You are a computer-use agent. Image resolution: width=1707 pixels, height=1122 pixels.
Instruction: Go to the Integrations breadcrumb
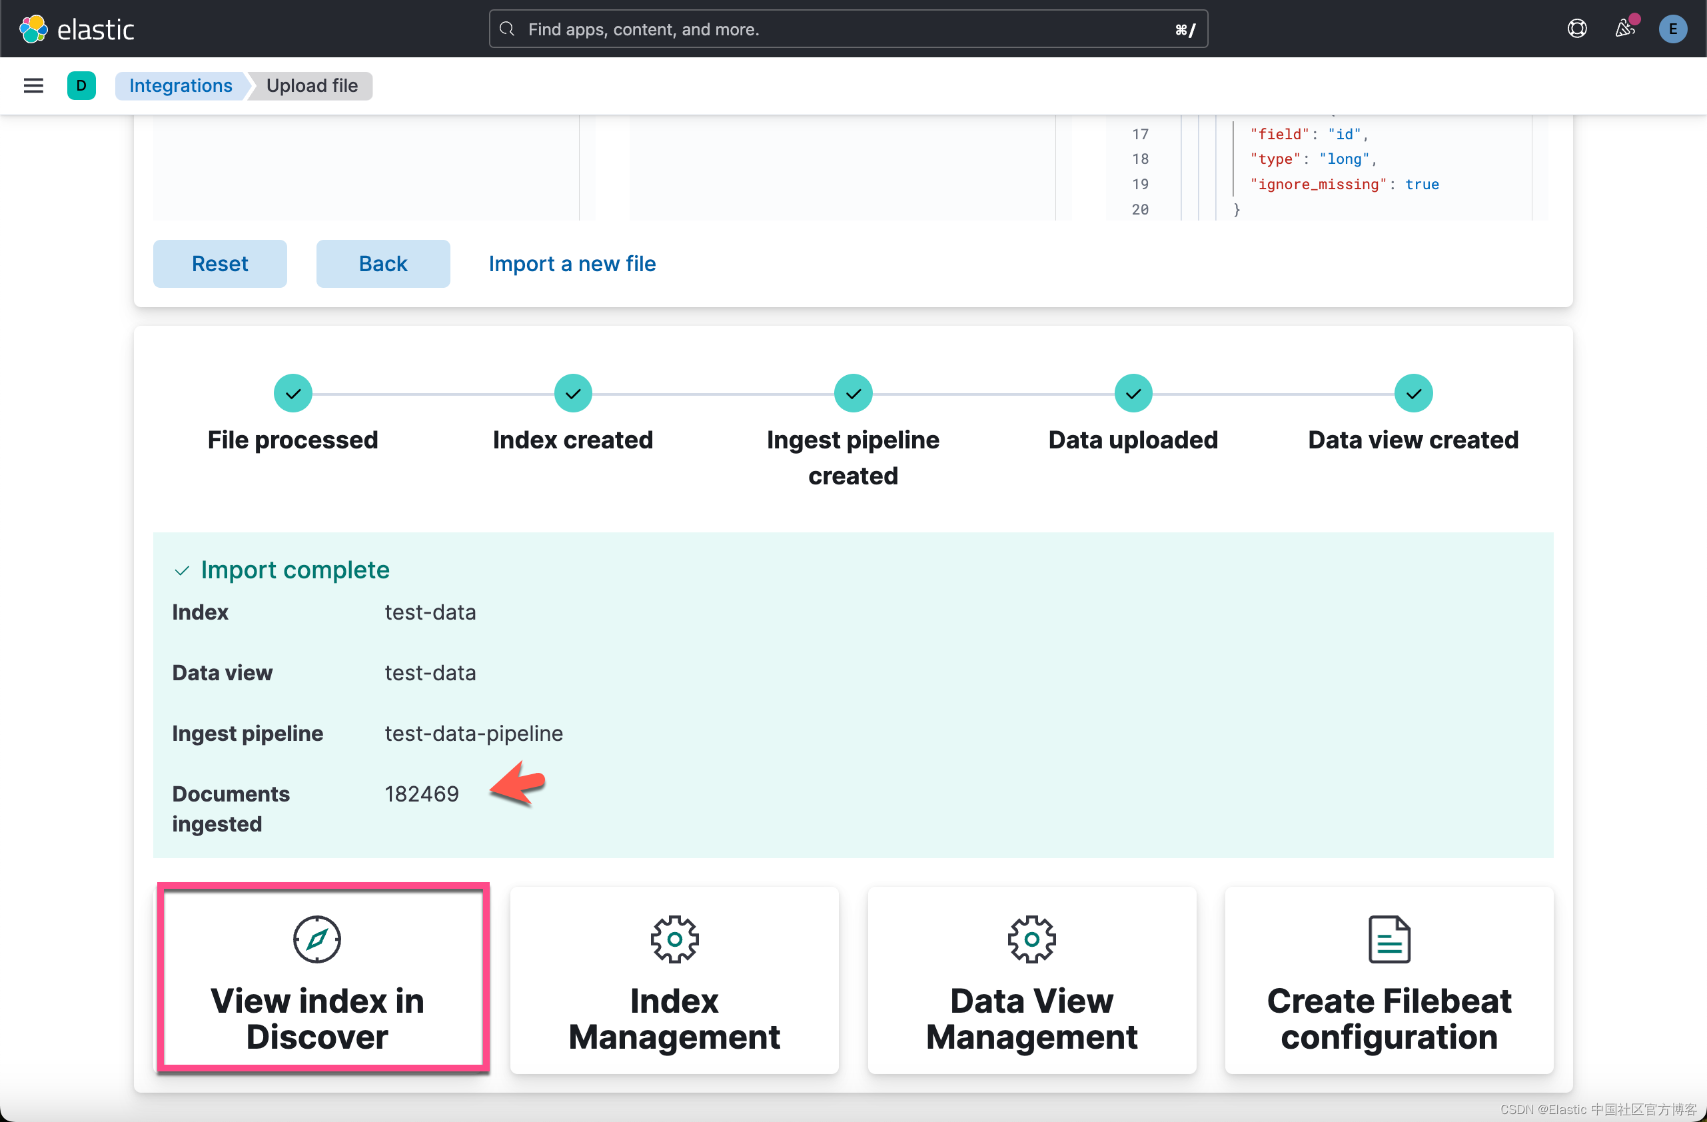point(181,85)
